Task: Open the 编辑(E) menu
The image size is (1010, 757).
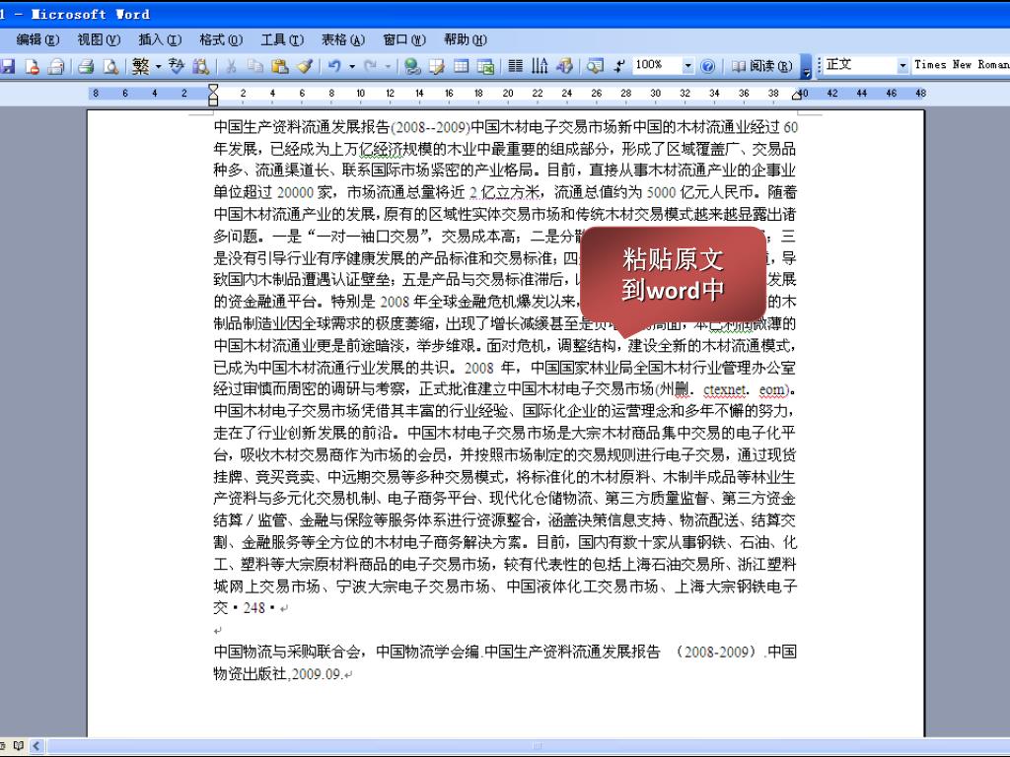Action: [37, 39]
